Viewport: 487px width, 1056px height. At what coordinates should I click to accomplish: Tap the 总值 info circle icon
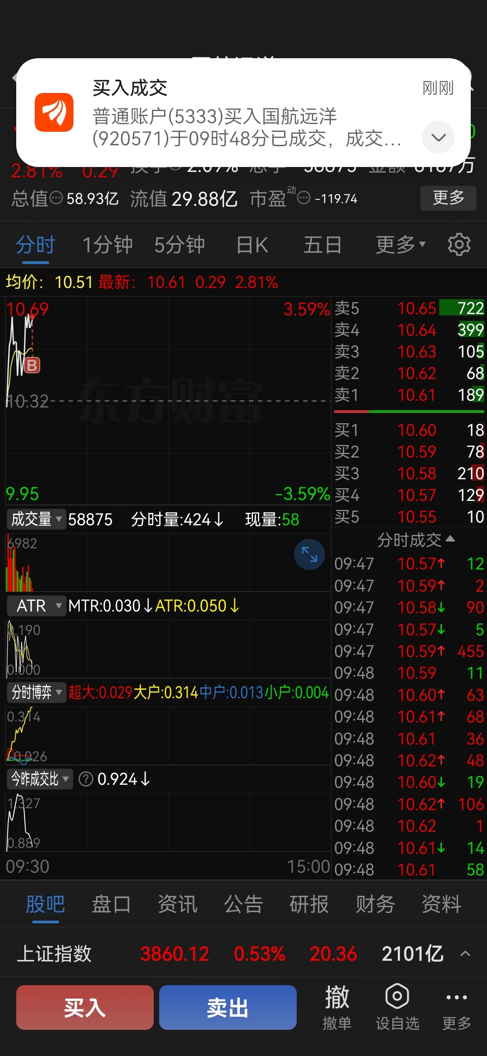click(x=56, y=198)
